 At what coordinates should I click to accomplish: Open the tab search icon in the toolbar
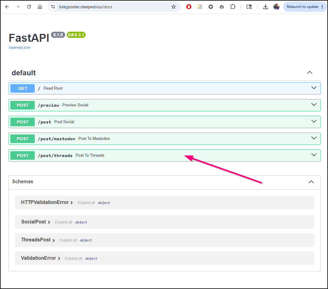pos(249,7)
